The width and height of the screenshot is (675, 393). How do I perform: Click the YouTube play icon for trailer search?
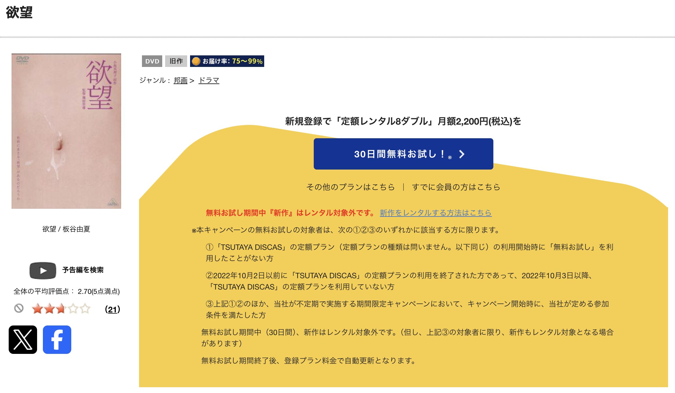tap(43, 270)
